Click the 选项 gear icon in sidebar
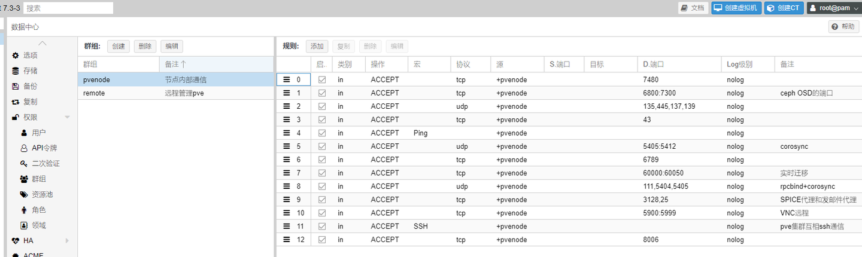 tap(16, 56)
